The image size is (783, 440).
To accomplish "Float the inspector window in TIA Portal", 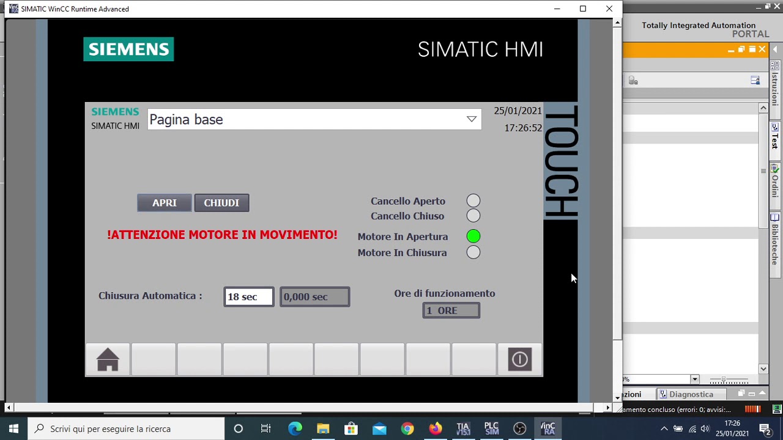I will pos(741,394).
